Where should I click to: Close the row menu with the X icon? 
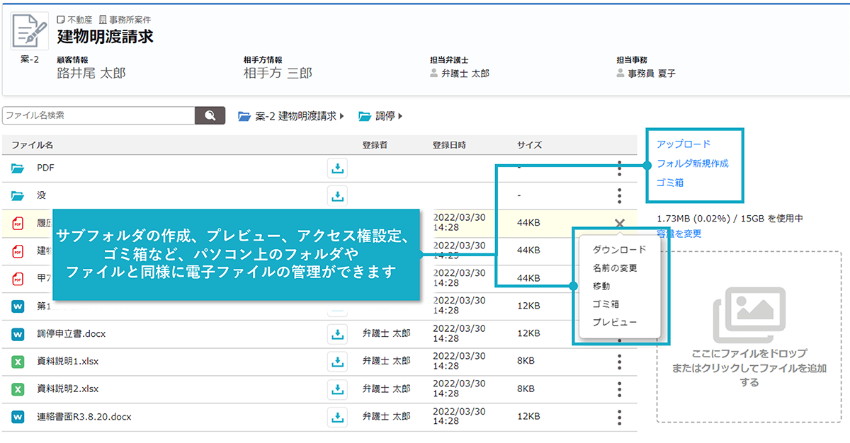[620, 224]
